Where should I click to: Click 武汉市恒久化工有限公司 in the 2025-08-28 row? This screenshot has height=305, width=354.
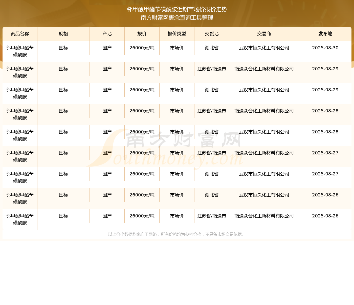coord(264,132)
